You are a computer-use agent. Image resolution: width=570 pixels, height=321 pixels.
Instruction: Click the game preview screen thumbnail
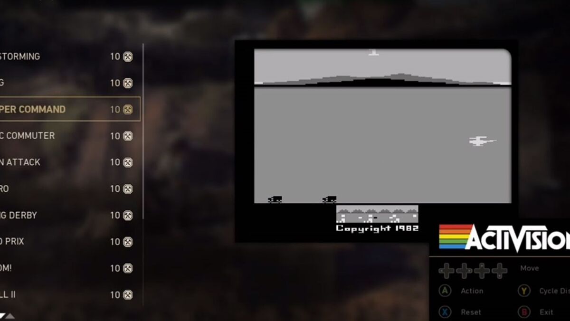pos(382,126)
